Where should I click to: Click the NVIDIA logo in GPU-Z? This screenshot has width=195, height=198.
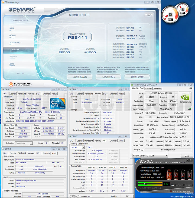pyautogui.click(x=185, y=99)
